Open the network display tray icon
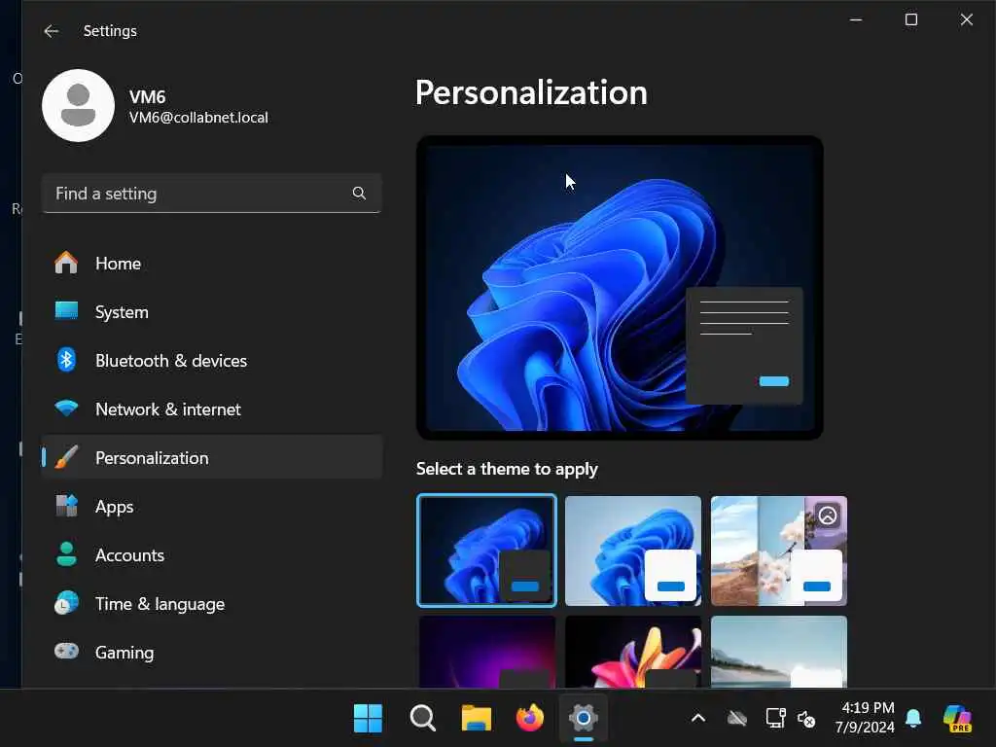 click(x=775, y=719)
